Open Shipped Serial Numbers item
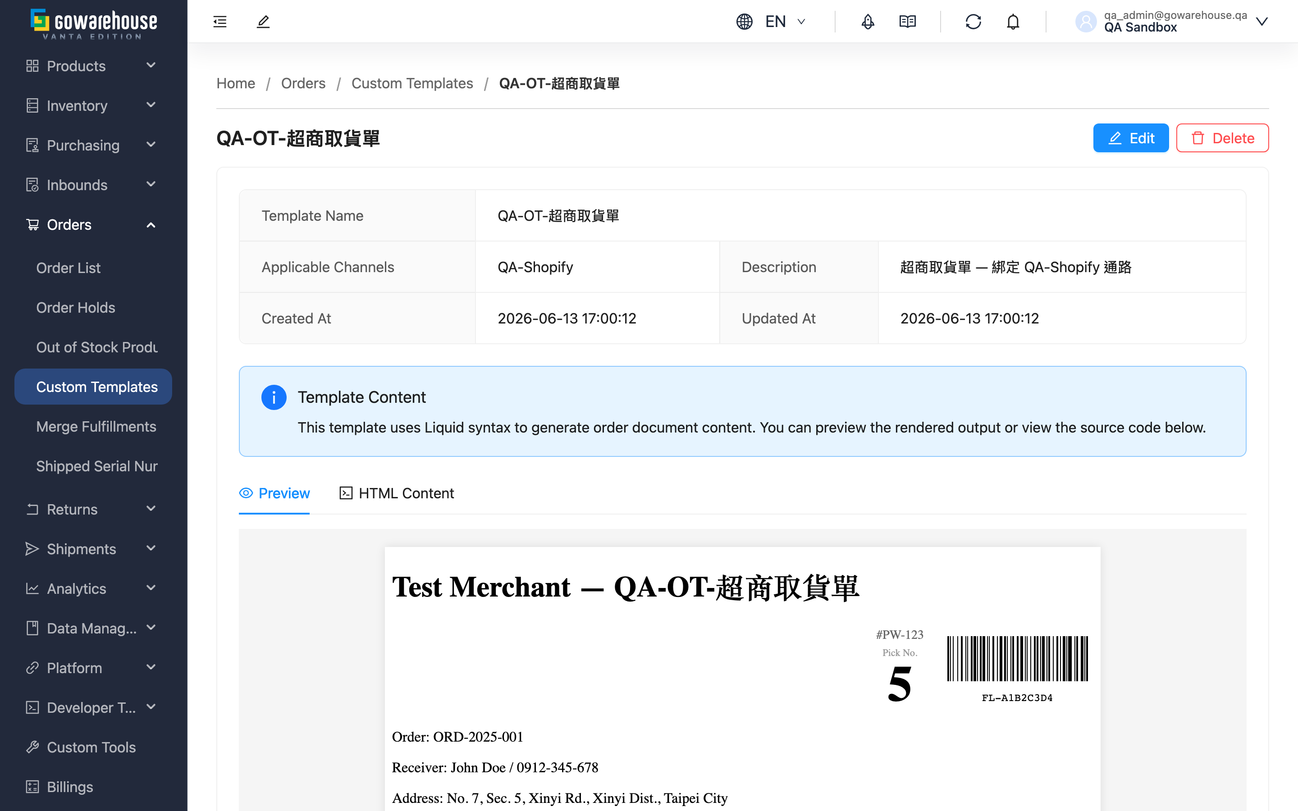The image size is (1298, 811). point(96,467)
